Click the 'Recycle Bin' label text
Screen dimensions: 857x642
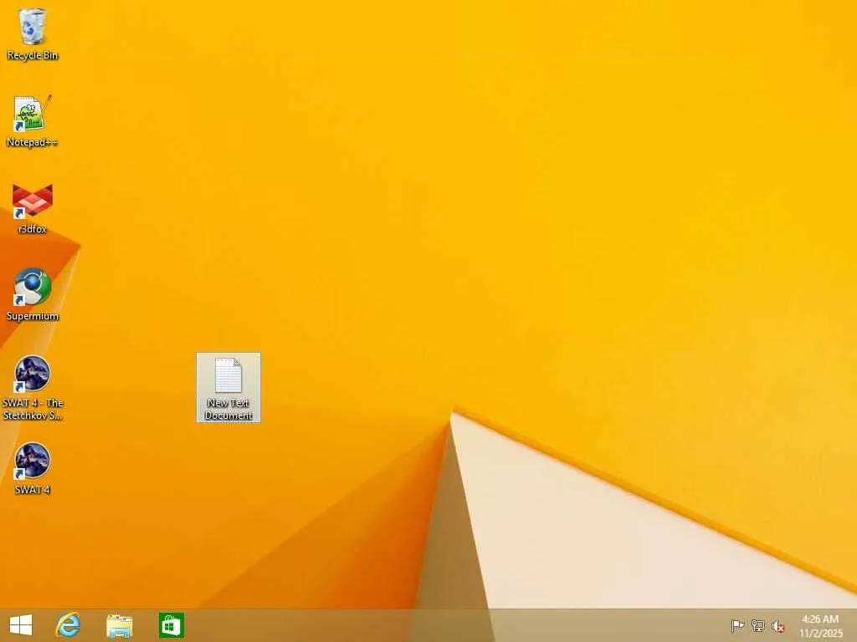point(33,55)
